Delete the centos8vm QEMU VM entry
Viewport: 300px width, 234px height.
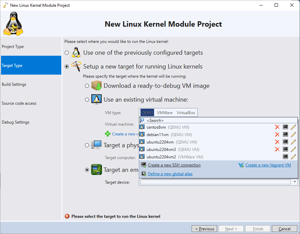(277, 127)
